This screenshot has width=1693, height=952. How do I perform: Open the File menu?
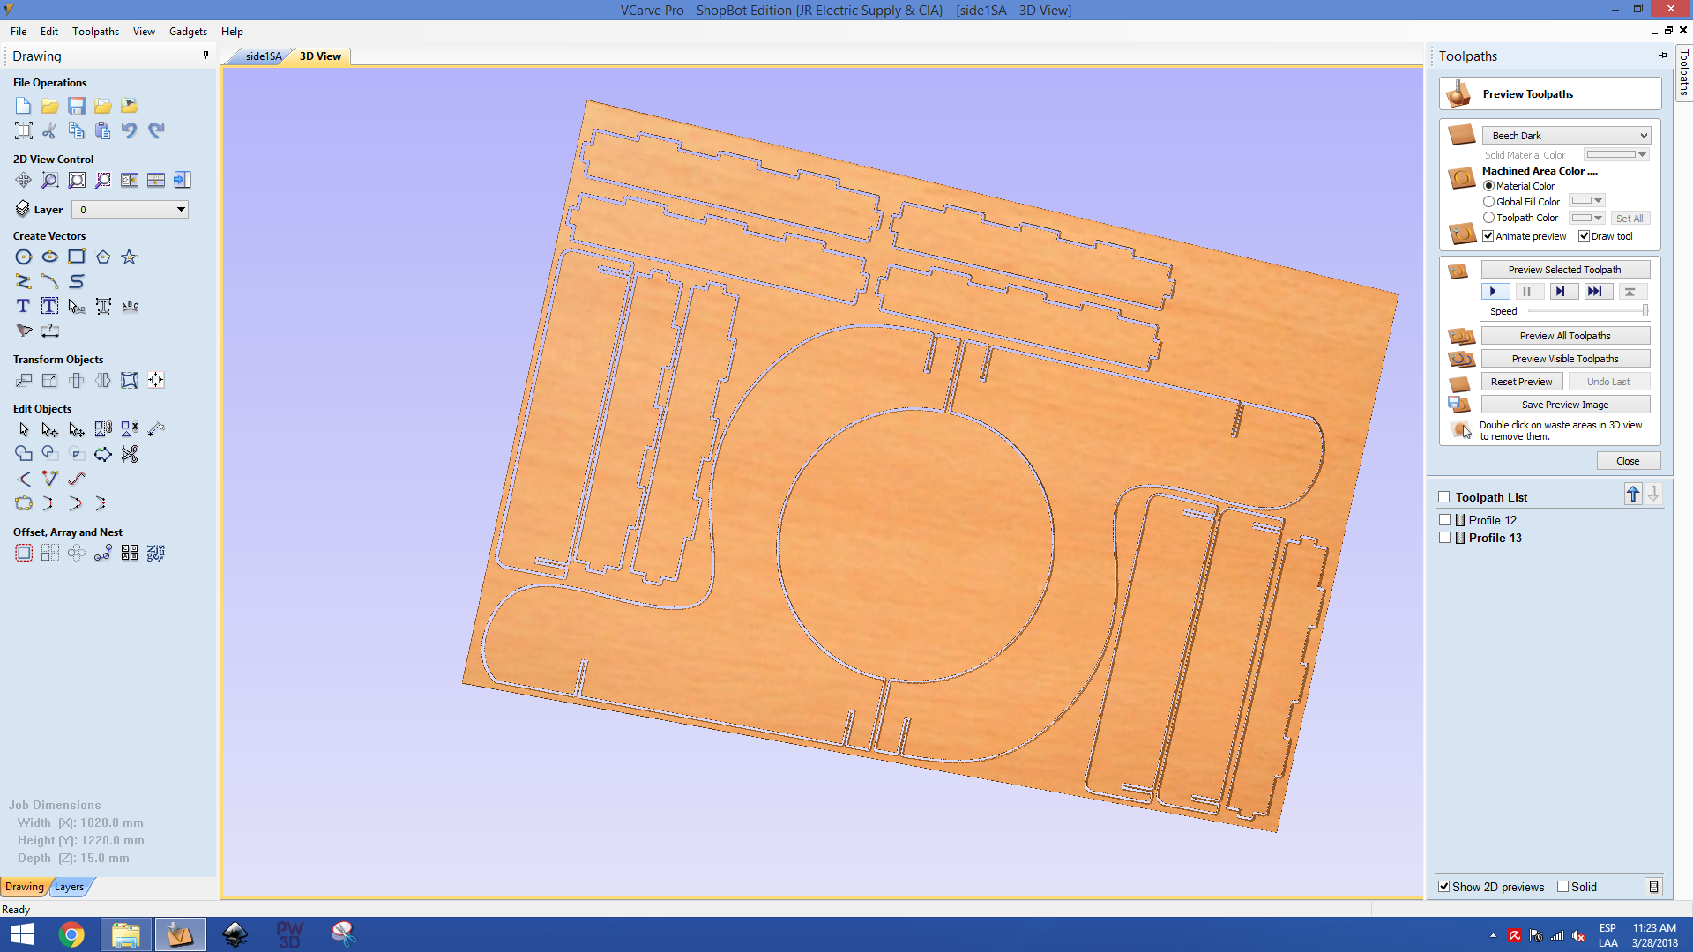19,32
